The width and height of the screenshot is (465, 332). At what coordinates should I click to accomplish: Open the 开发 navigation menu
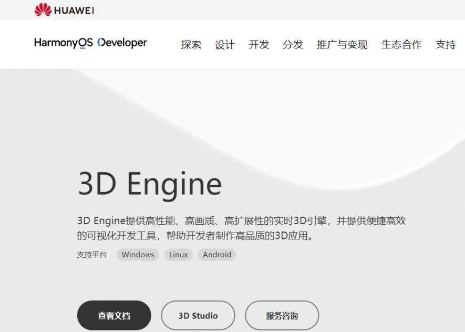point(259,45)
